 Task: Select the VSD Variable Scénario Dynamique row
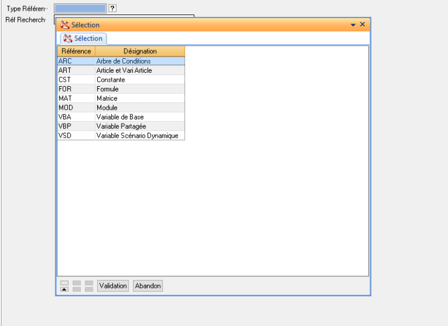[x=121, y=136]
